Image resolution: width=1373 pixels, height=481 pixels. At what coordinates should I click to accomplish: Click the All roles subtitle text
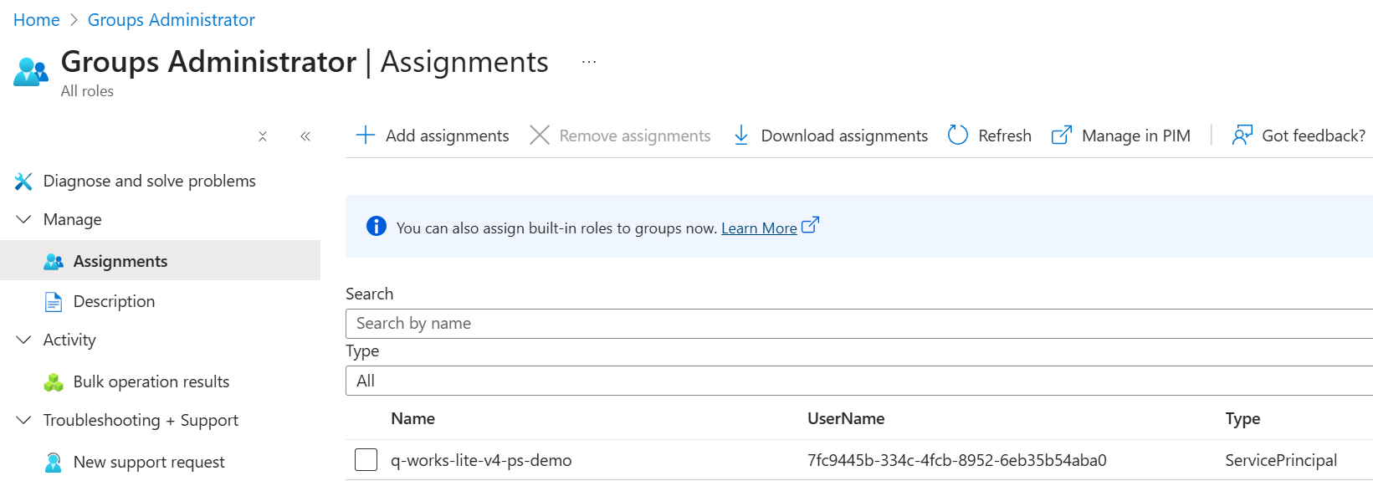click(87, 91)
